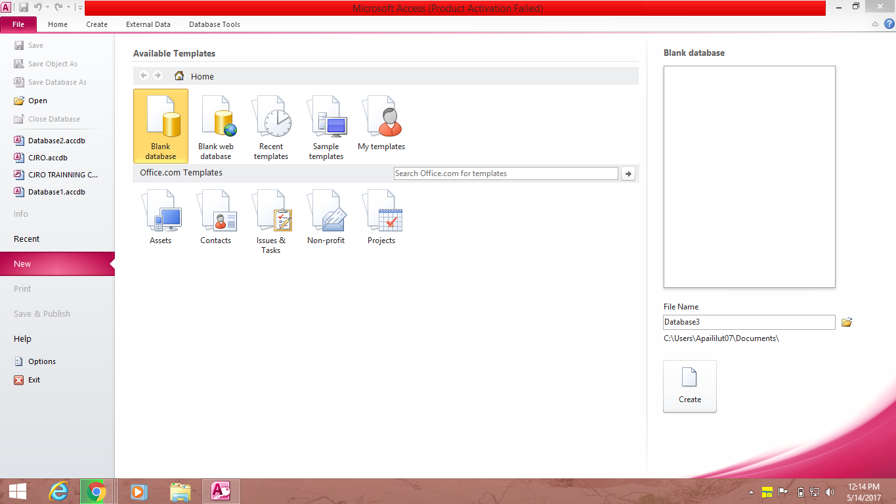Select the Contacts template
The image size is (896, 504).
coord(216,219)
